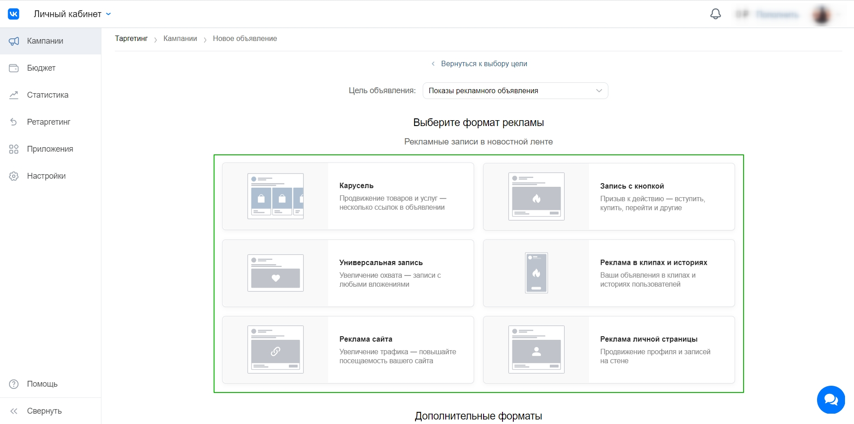Image resolution: width=854 pixels, height=424 pixels.
Task: Select the Карусель ad format card
Action: click(348, 196)
